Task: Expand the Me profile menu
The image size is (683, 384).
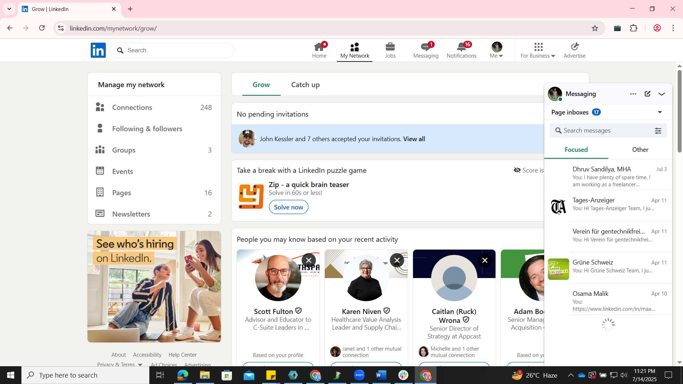Action: coord(497,50)
